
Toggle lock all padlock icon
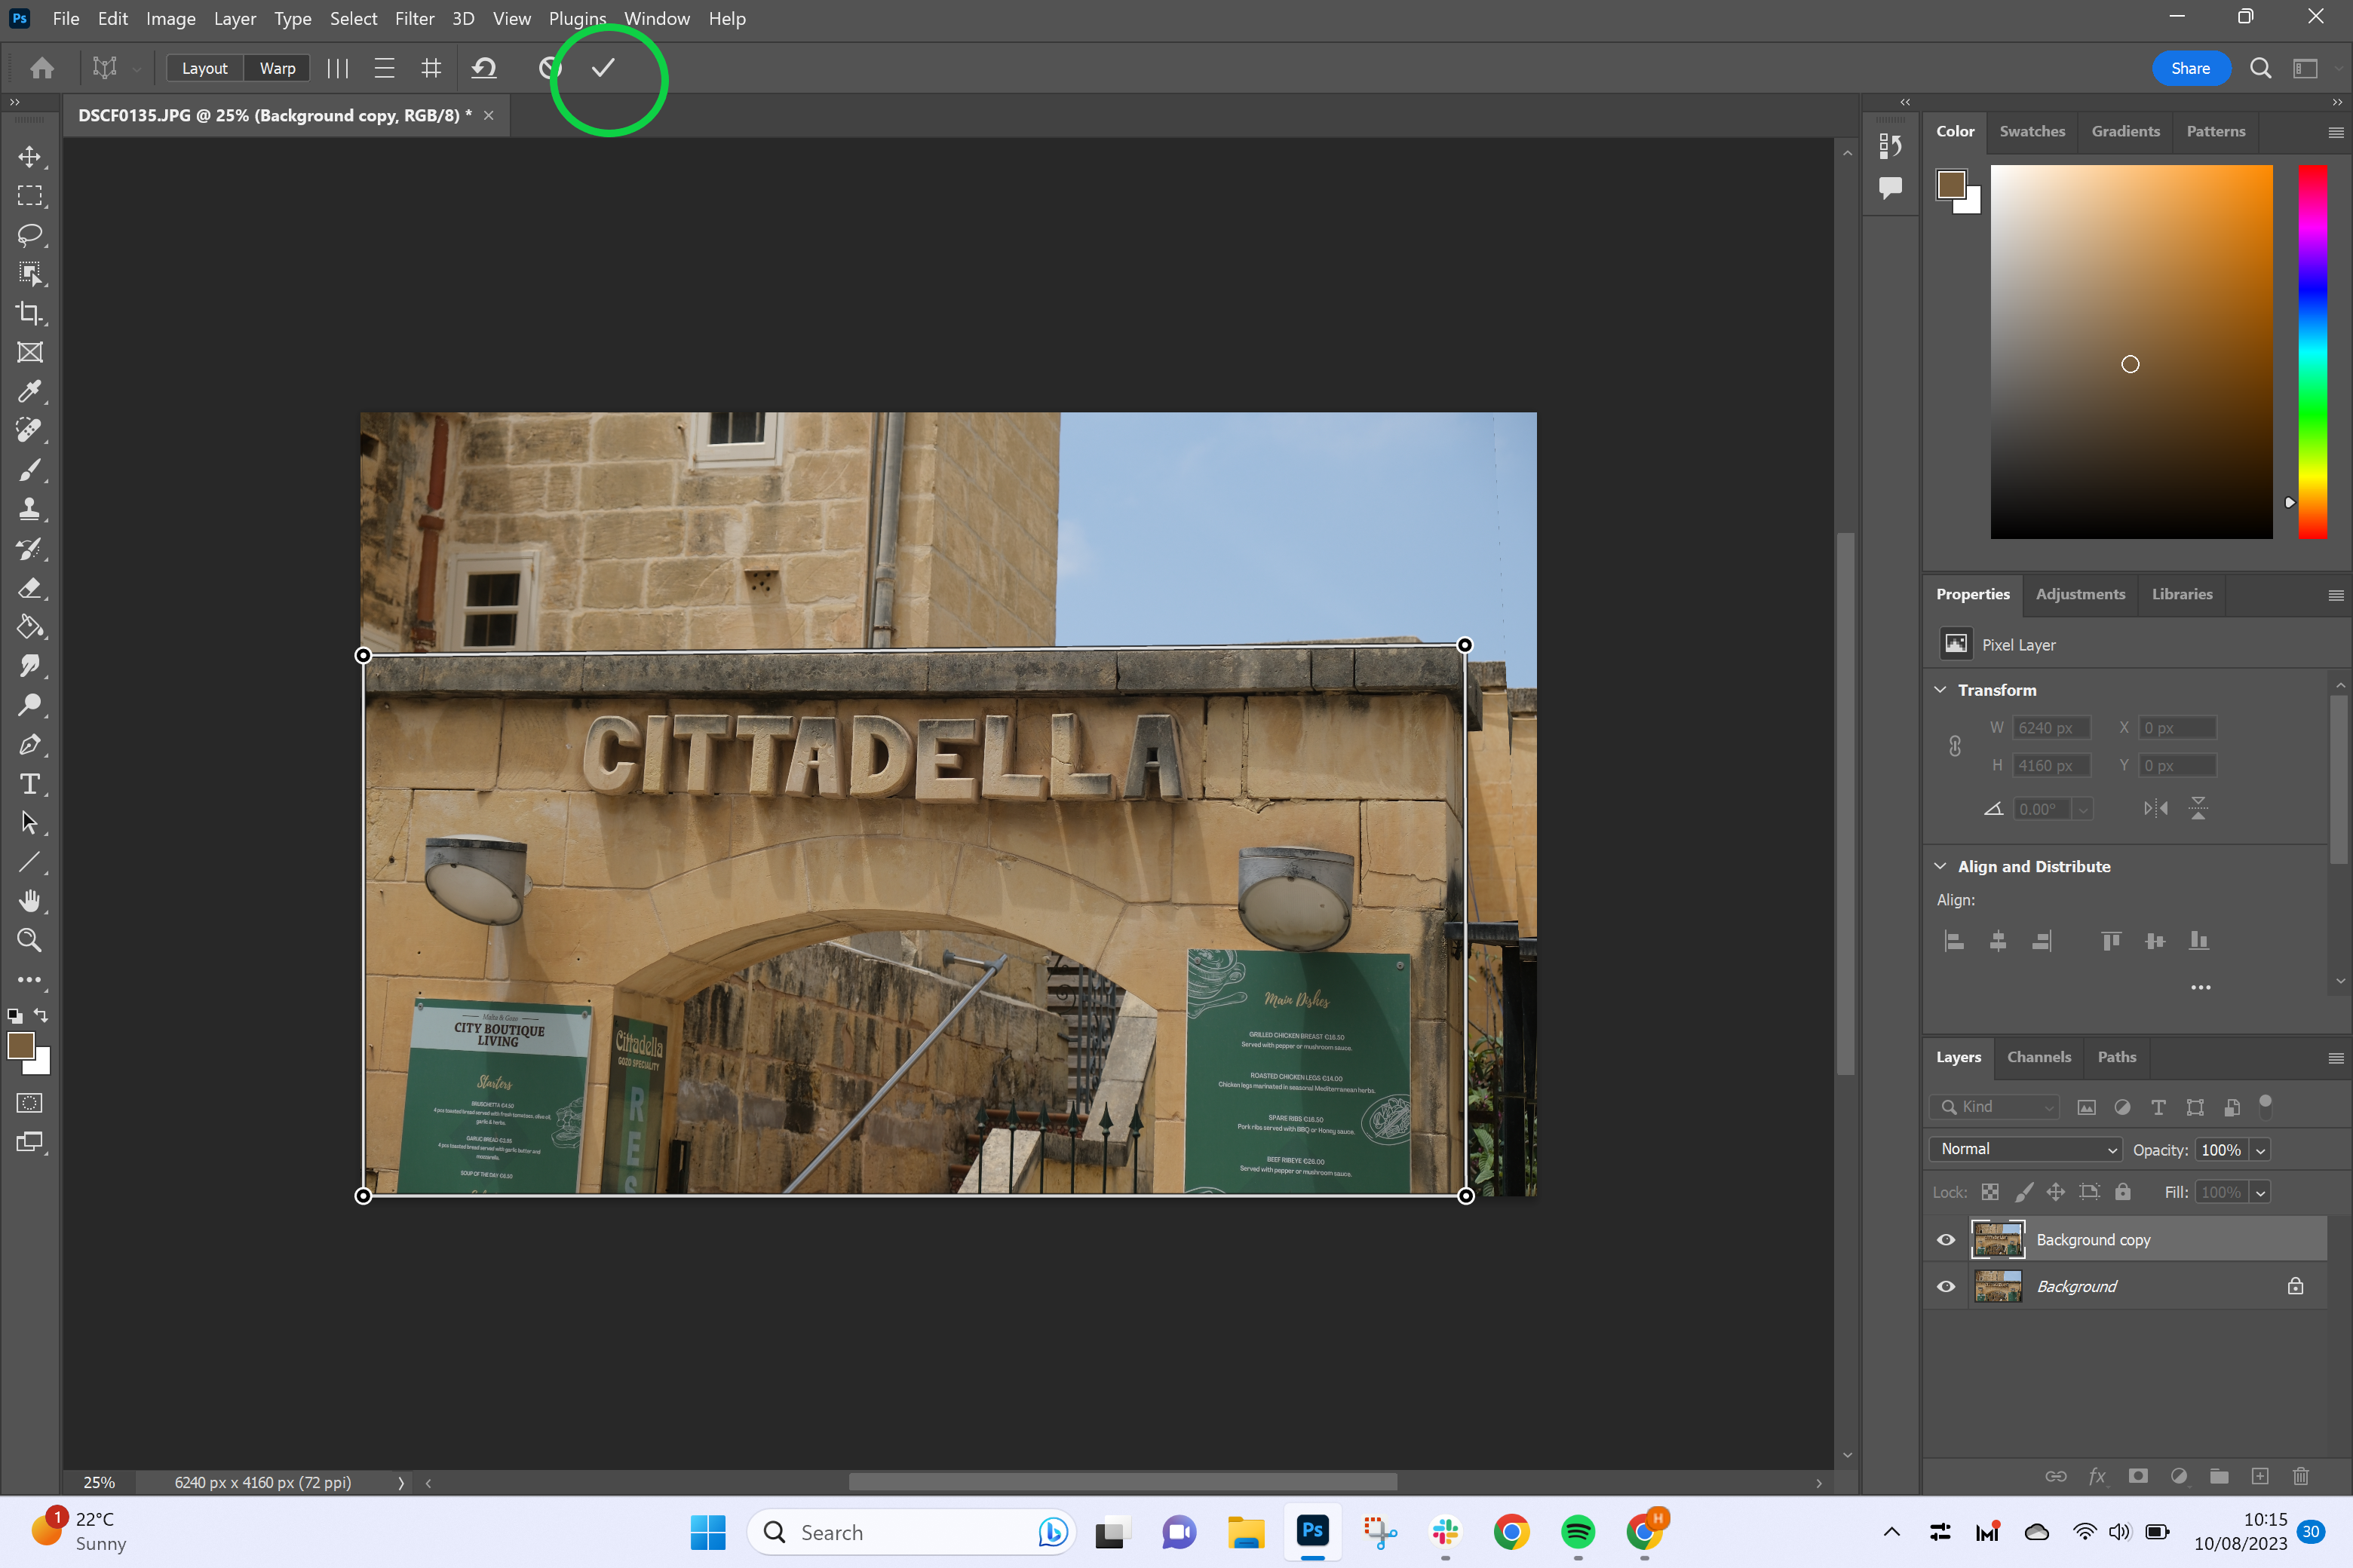(2123, 1192)
